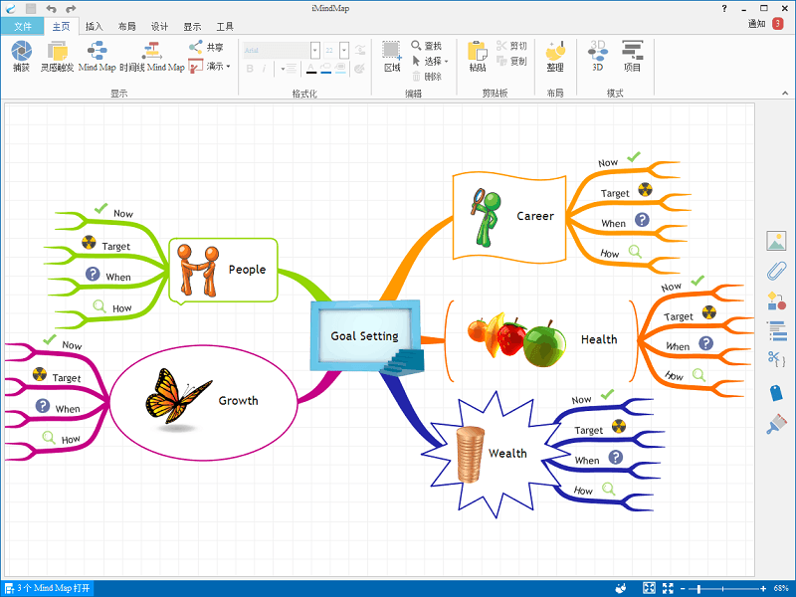Click 复制 copy button
796x597 pixels.
click(511, 61)
